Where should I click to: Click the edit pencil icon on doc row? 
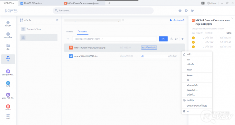[143, 56]
